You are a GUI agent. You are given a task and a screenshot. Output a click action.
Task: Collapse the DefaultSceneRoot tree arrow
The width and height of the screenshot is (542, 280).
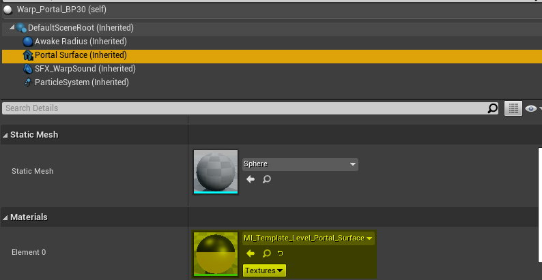[12, 27]
